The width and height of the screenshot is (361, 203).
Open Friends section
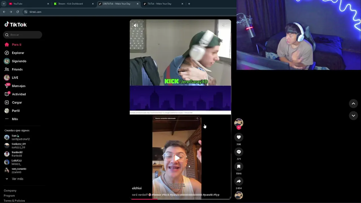pyautogui.click(x=17, y=69)
